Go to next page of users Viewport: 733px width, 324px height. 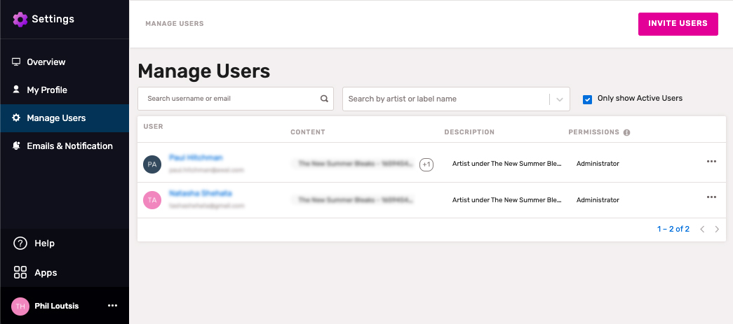tap(717, 230)
